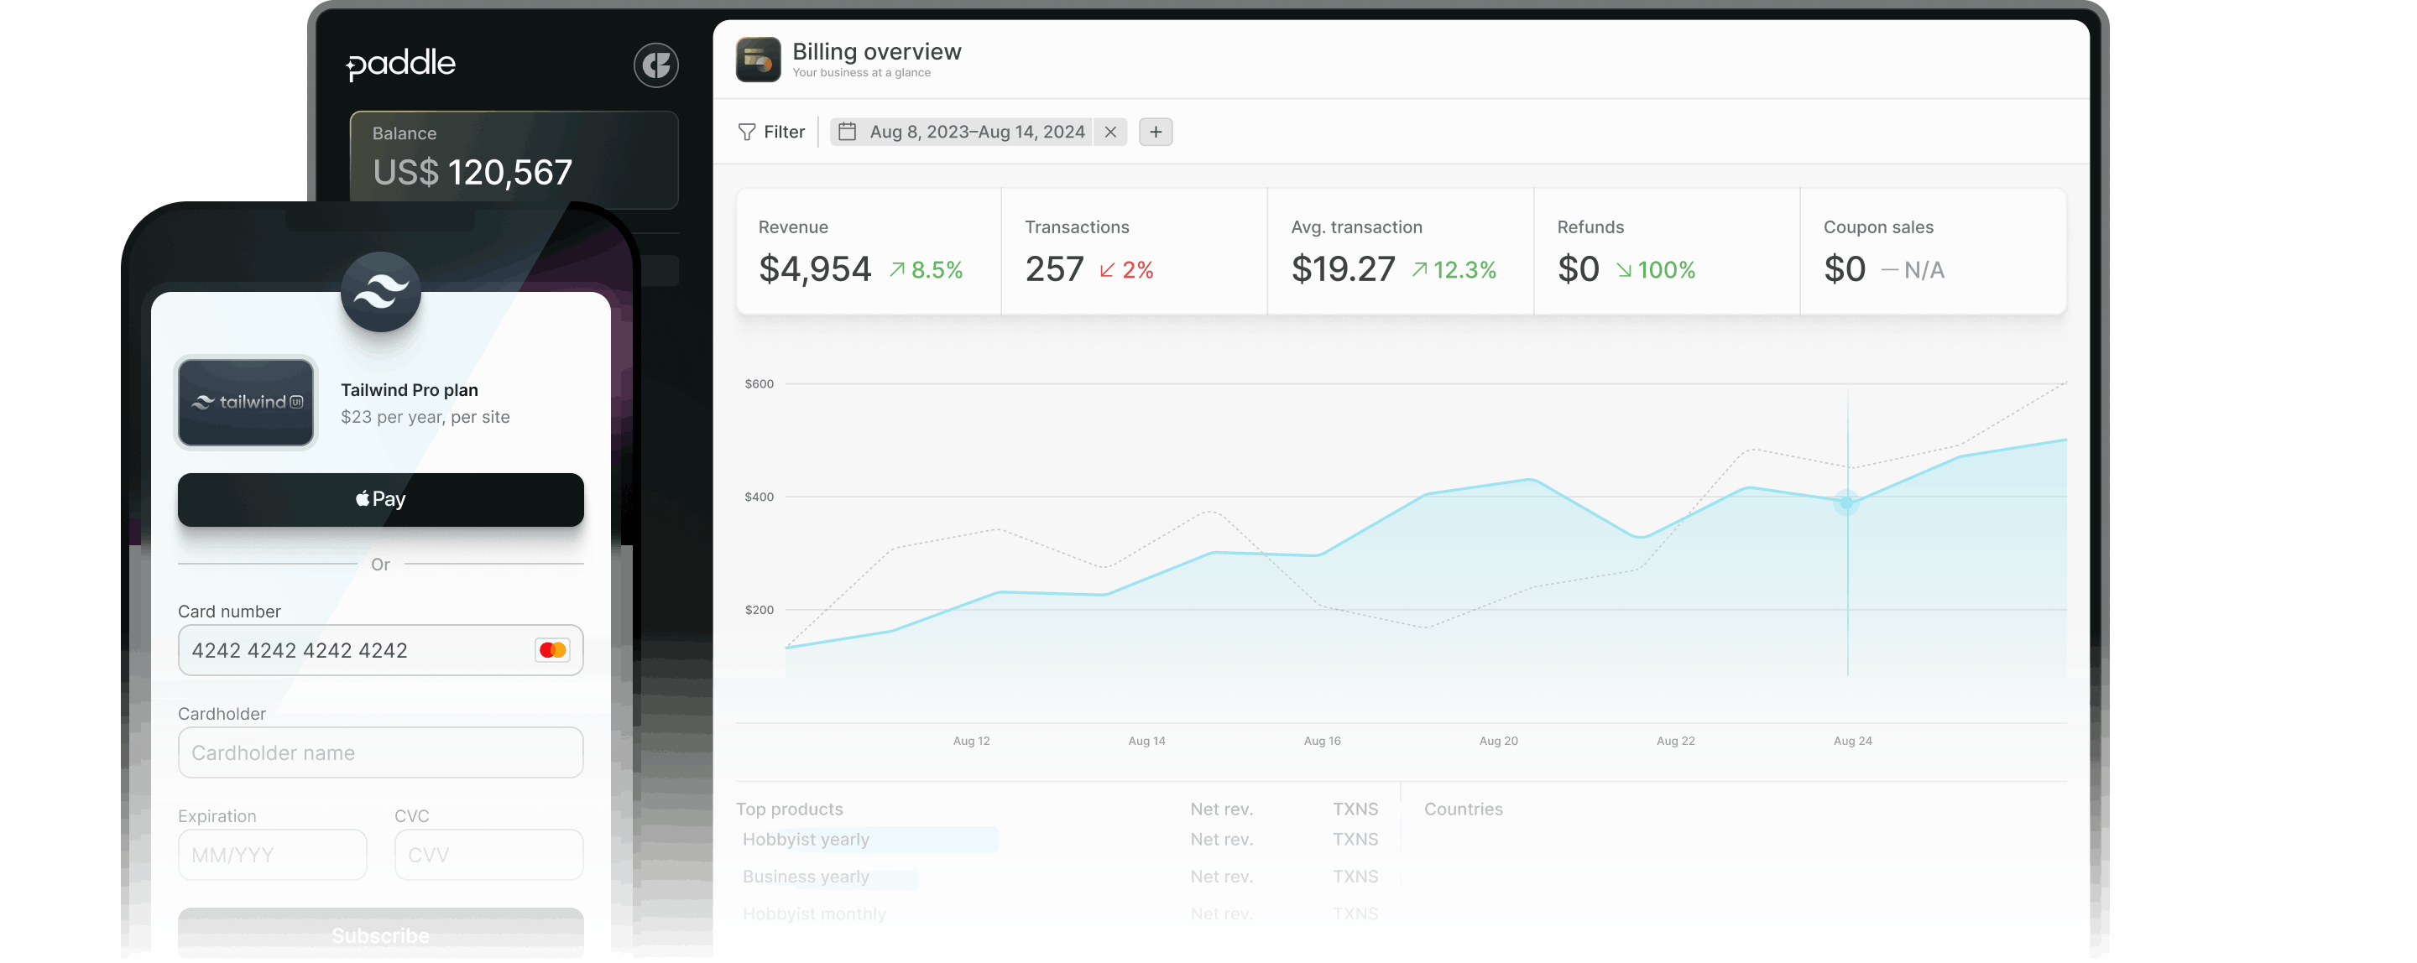Click the calendar icon in the date filter chip

(x=848, y=131)
